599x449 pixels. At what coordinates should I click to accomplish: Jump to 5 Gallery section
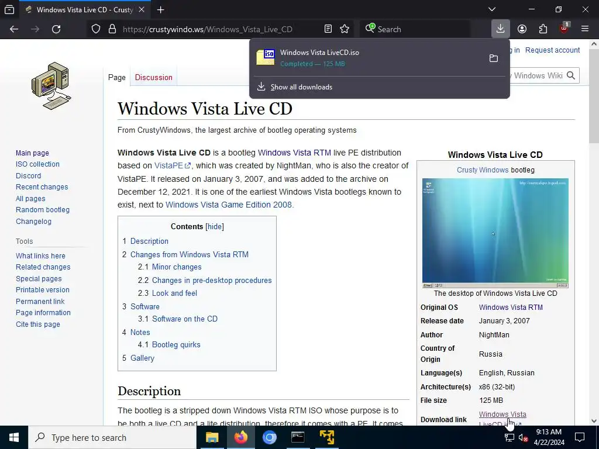[138, 358]
